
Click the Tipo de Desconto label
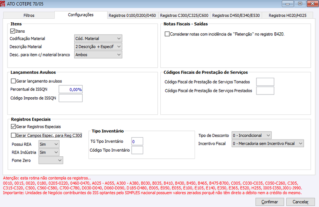(x=214, y=136)
